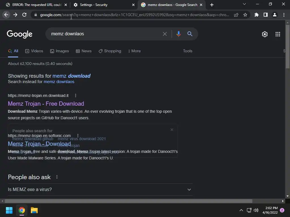Expand 'Is MEMZ exe a virus?' question
This screenshot has width=290, height=217.
pos(100,190)
